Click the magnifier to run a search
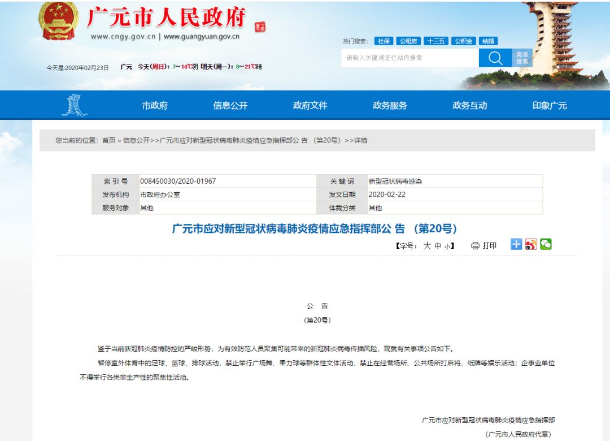610x441 pixels. pyautogui.click(x=495, y=57)
